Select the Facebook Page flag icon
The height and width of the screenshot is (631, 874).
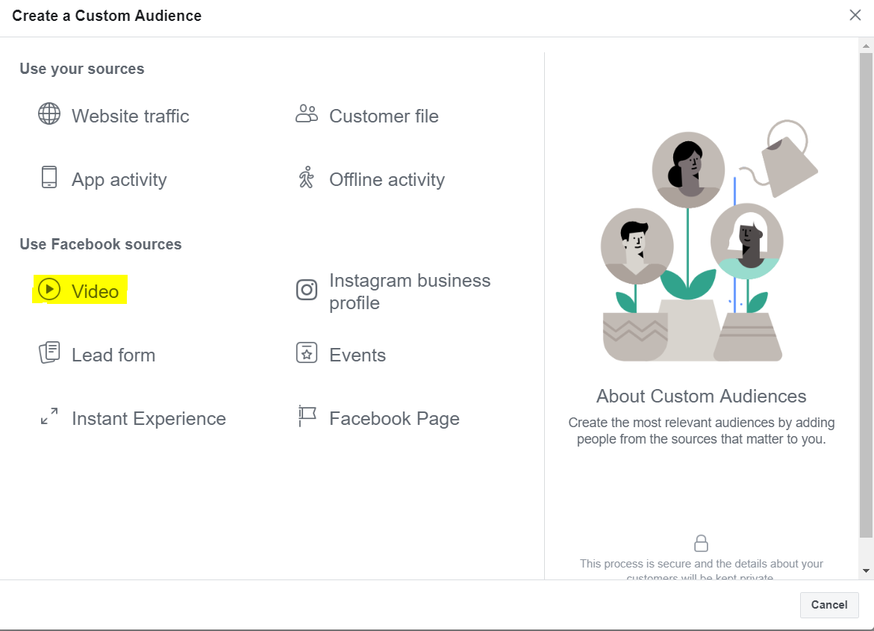307,417
